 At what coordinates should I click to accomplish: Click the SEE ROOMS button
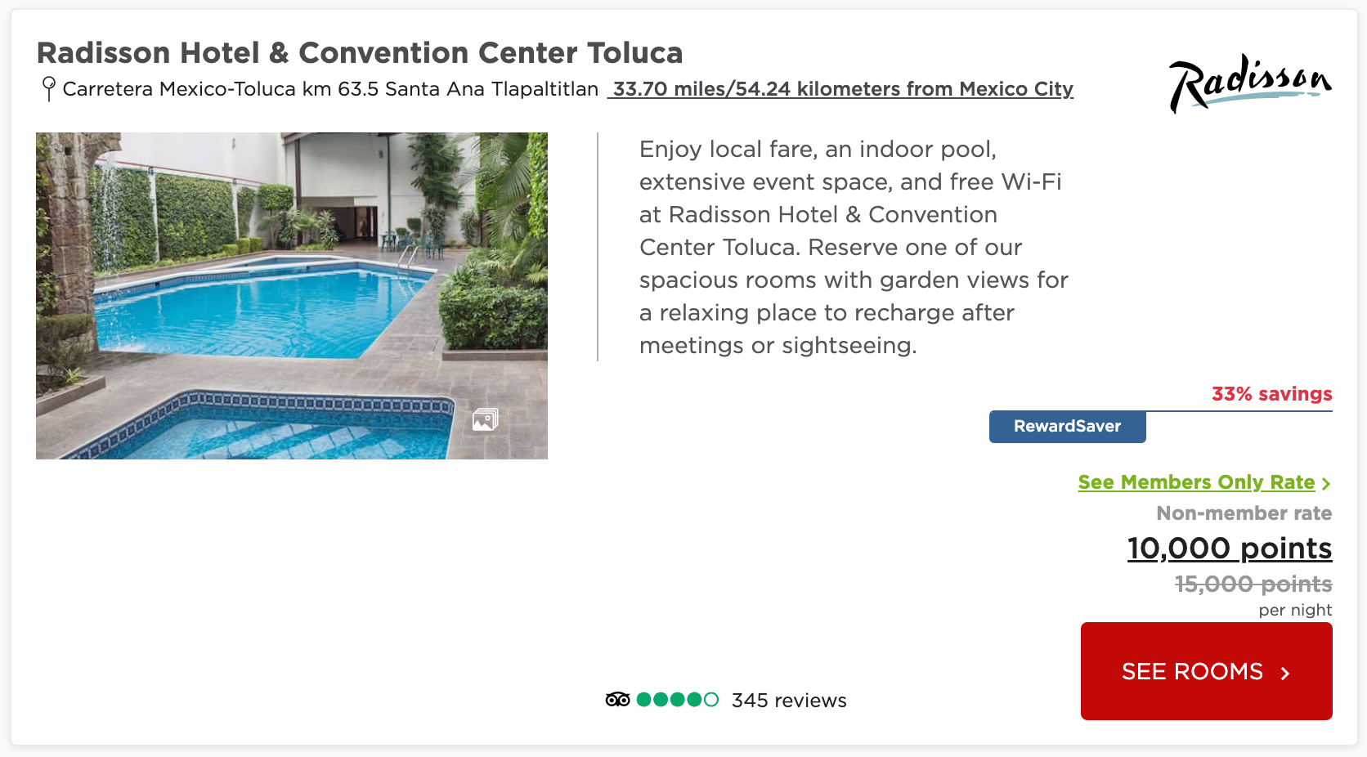coord(1207,671)
